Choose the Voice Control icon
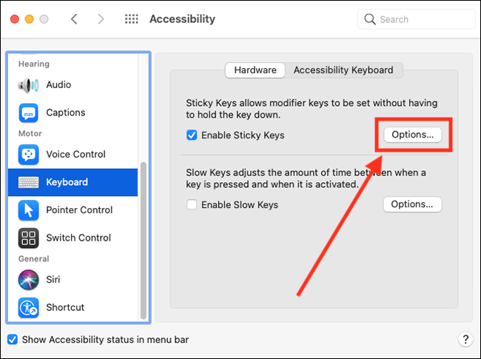This screenshot has height=359, width=481. [x=29, y=155]
